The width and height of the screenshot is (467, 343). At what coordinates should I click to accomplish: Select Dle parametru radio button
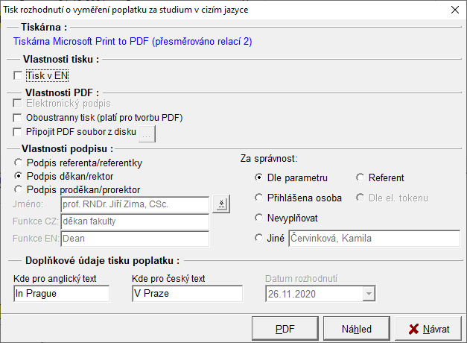(x=258, y=177)
